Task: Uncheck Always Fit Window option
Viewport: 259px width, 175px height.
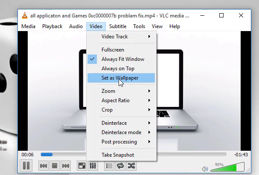Action: (x=122, y=59)
